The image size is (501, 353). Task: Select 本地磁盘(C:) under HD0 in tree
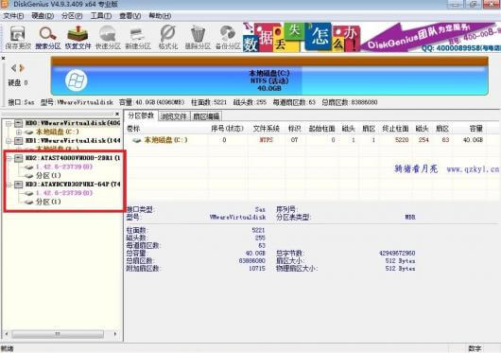coord(58,132)
